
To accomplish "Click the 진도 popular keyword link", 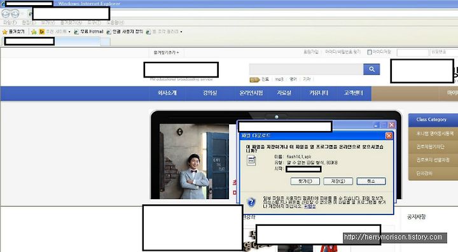I will (x=265, y=79).
